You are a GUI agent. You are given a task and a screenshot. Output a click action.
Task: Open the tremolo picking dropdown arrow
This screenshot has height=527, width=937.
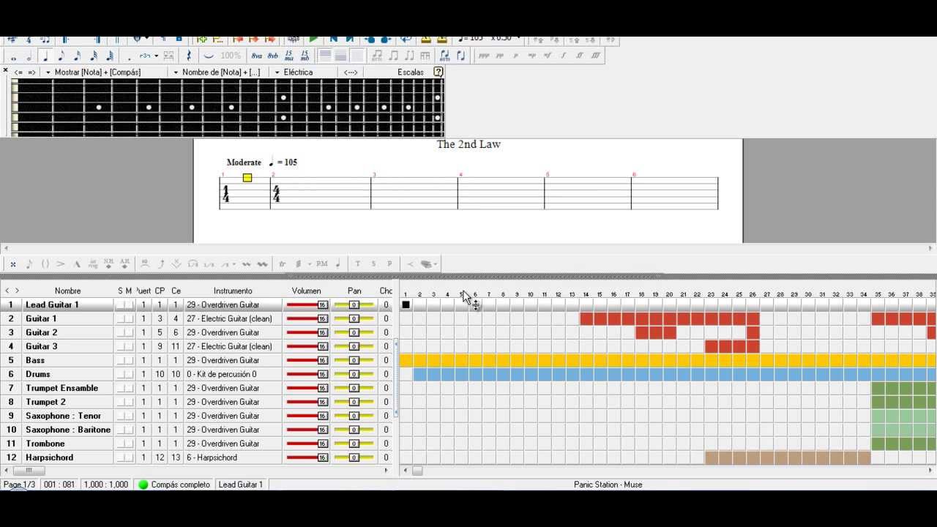310,264
